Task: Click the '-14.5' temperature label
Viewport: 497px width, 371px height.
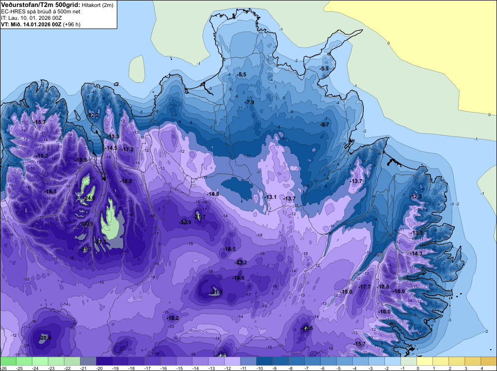Action: point(111,148)
